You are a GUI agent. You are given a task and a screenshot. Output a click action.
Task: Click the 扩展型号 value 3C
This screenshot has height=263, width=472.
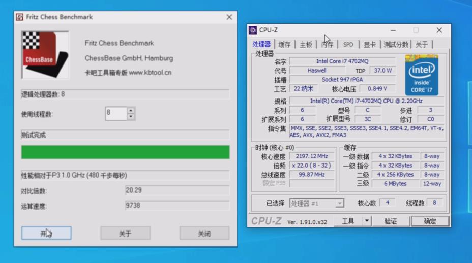coord(368,119)
